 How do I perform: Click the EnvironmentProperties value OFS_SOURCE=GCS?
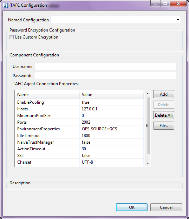click(x=99, y=129)
